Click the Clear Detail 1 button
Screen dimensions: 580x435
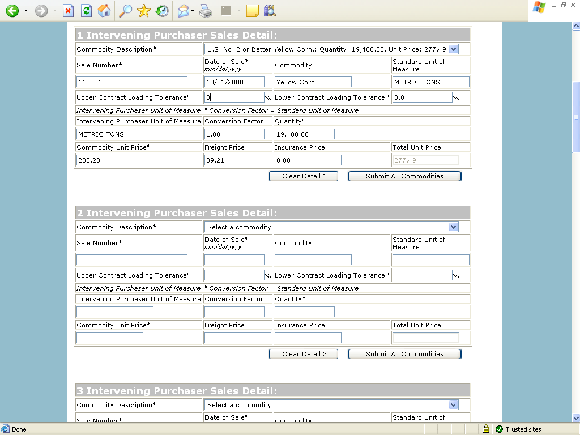tap(304, 176)
